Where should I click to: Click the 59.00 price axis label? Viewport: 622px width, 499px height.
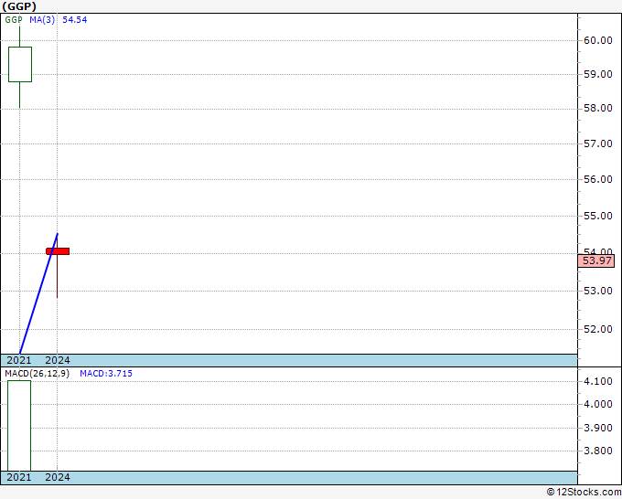tap(598, 74)
